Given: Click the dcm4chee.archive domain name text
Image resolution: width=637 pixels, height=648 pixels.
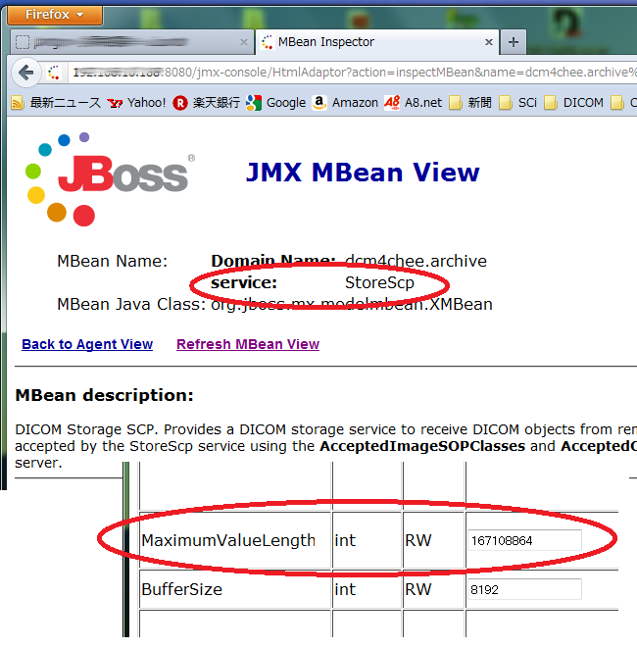Looking at the screenshot, I should click(x=416, y=261).
